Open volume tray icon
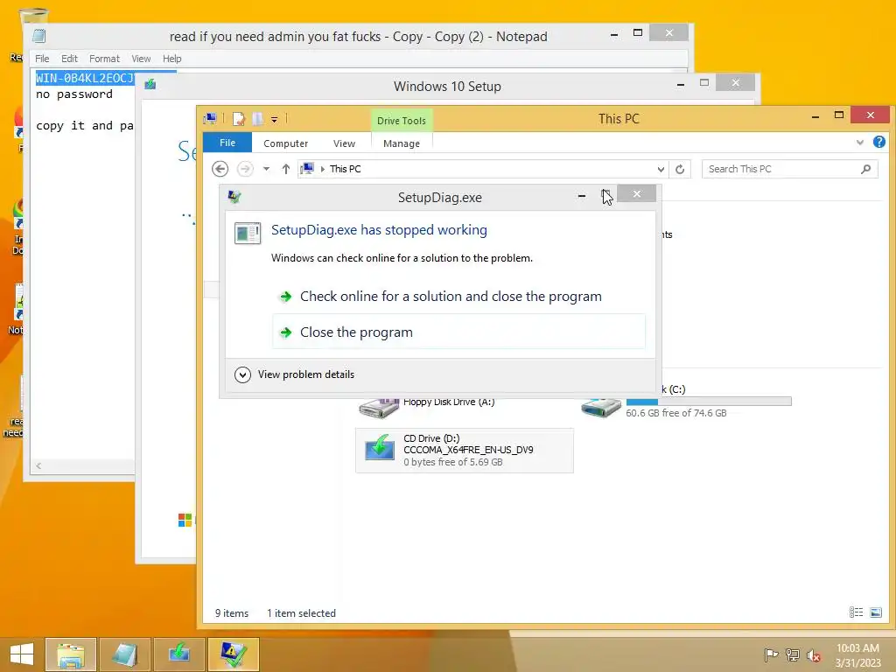 click(813, 655)
